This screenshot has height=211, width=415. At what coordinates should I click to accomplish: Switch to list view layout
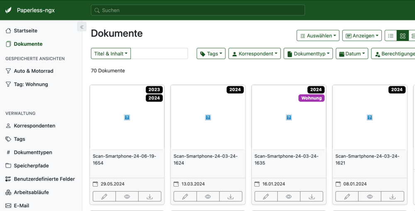(391, 36)
